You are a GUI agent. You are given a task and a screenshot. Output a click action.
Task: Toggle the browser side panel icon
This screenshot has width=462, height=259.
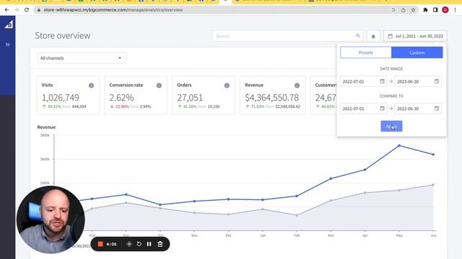tap(435, 9)
